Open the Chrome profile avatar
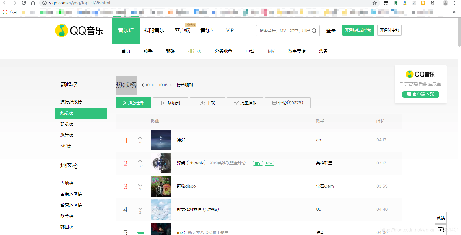The width and height of the screenshot is (461, 235). tap(445, 3)
